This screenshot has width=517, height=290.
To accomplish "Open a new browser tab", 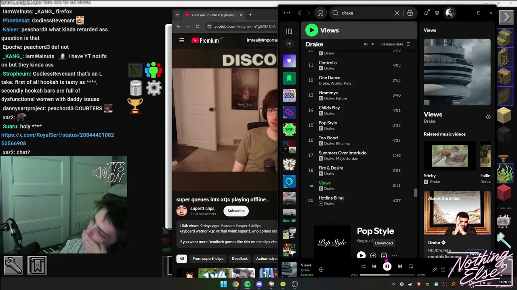I will [250, 15].
